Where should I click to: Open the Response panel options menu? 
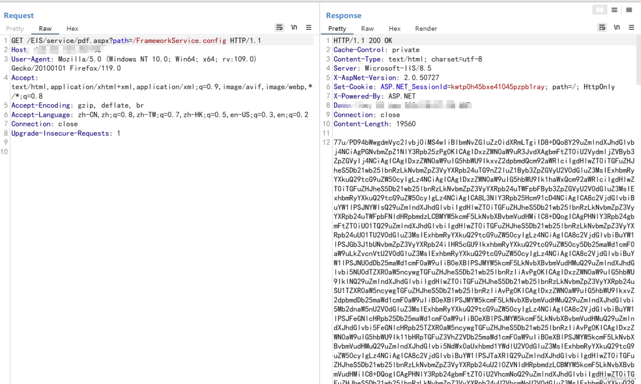[x=631, y=27]
